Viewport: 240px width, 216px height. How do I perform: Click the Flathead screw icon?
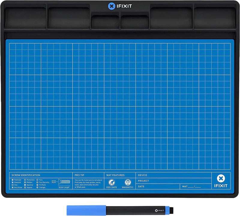click(13, 180)
